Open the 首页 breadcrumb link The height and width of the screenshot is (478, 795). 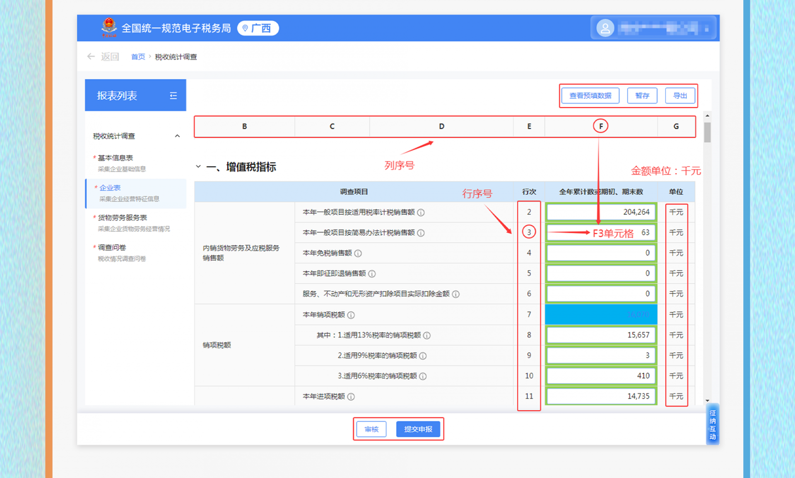tap(138, 56)
